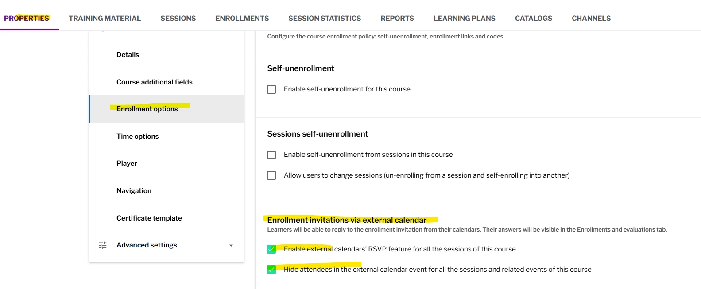The width and height of the screenshot is (701, 289).
Task: Enable self-unenrollment for this course
Action: (x=271, y=89)
